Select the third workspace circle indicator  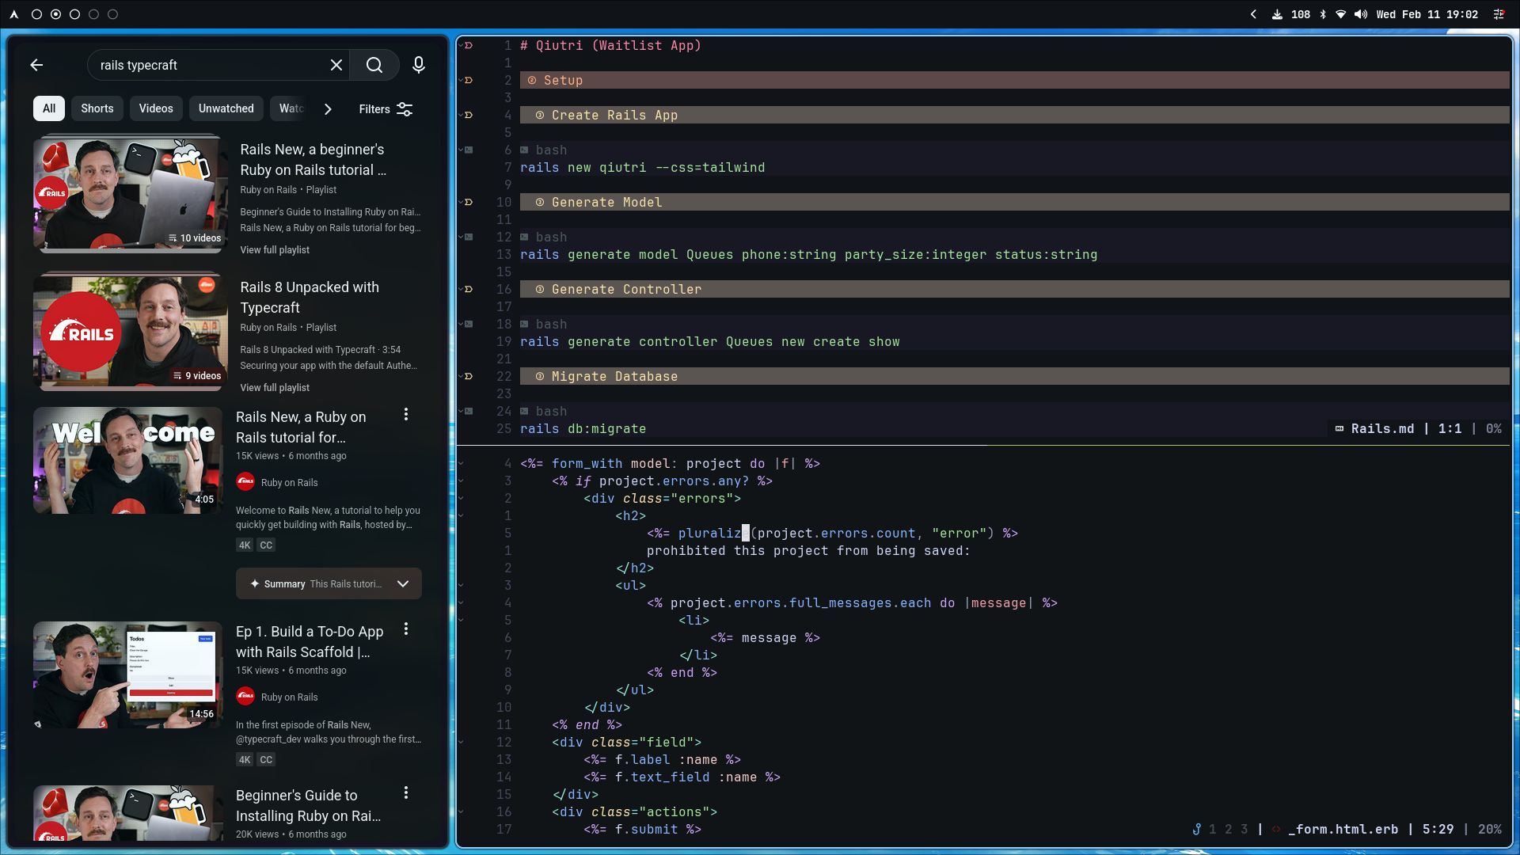point(74,13)
